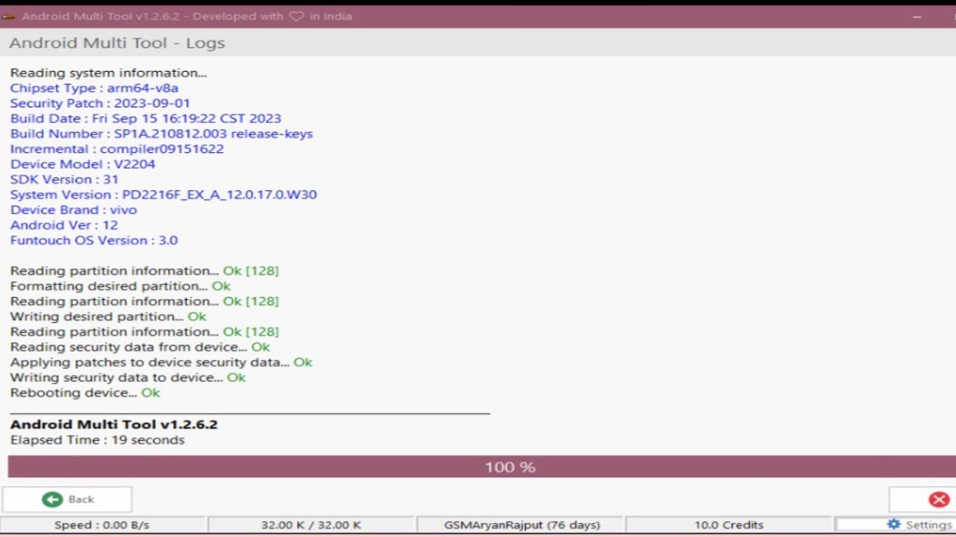Click the bold "Android Multi Tool v1.2.6.2" log footer
This screenshot has width=956, height=537.
pyautogui.click(x=114, y=424)
